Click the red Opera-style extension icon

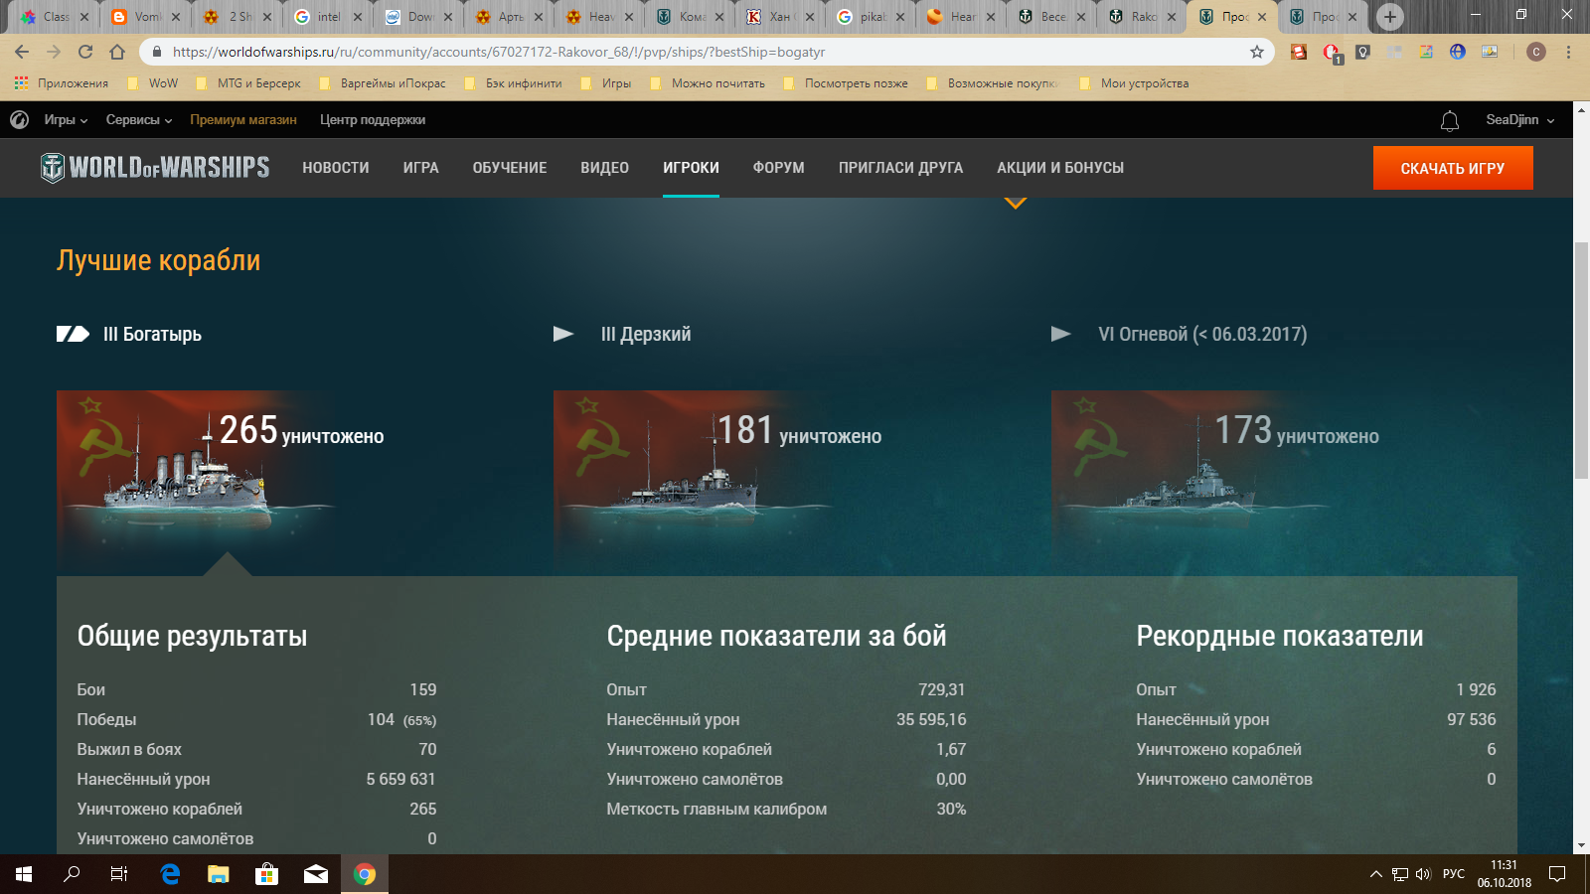pos(1331,52)
